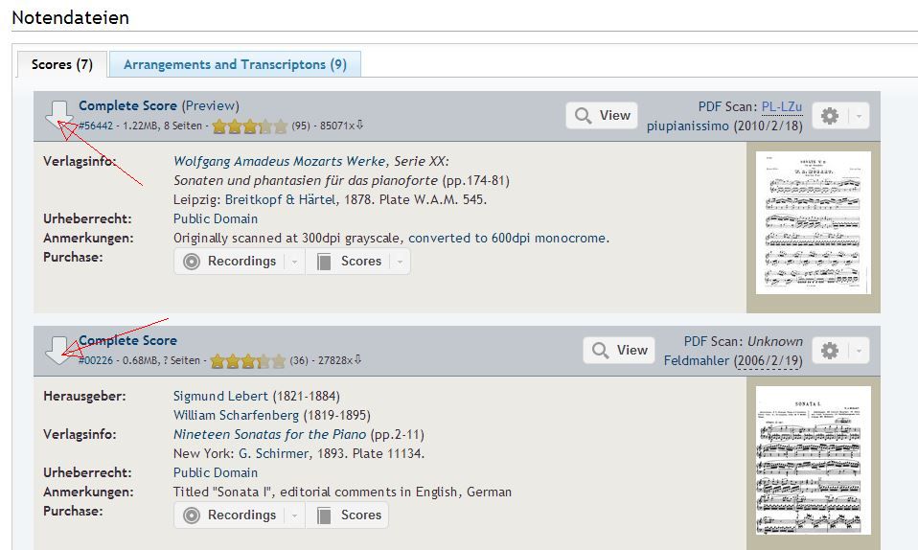Click the download arrow for score #56442
The image size is (918, 550).
(59, 115)
